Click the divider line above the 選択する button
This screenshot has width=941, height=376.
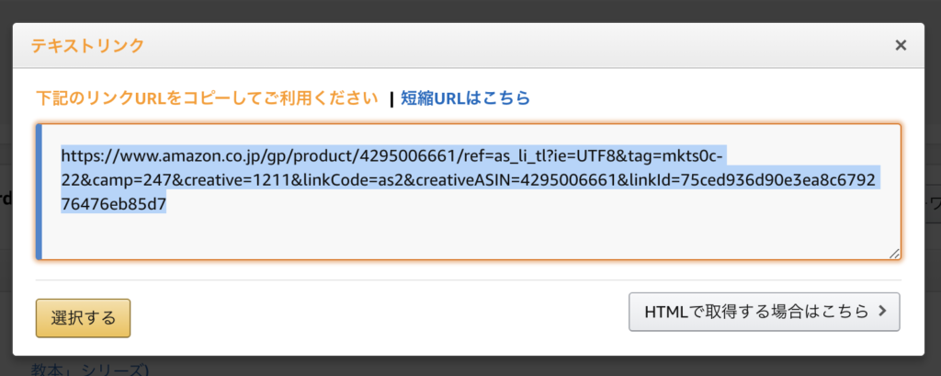click(469, 279)
